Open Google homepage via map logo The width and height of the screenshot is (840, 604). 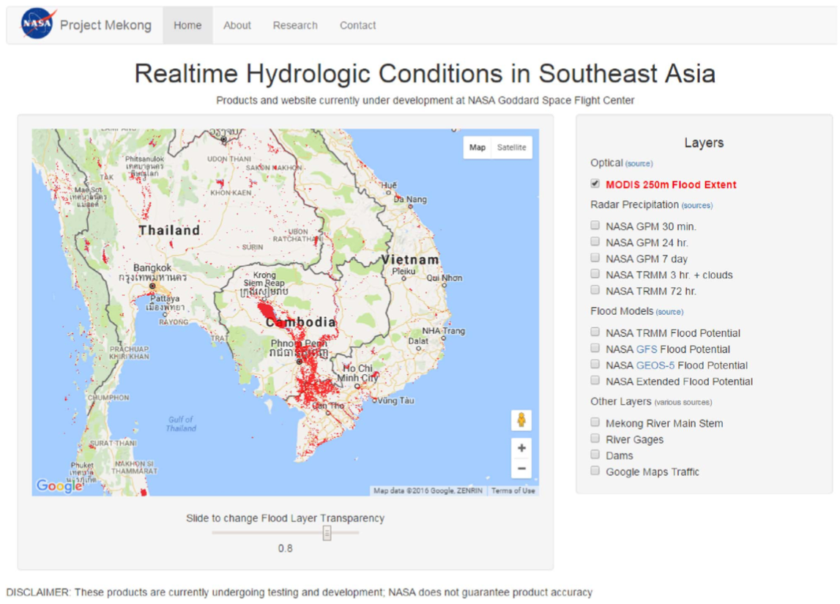[58, 485]
